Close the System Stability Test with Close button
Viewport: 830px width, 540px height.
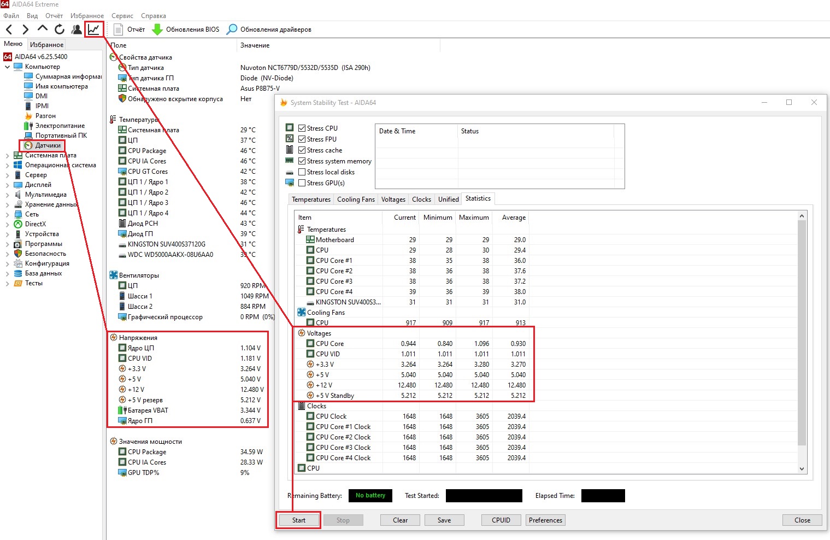click(803, 520)
